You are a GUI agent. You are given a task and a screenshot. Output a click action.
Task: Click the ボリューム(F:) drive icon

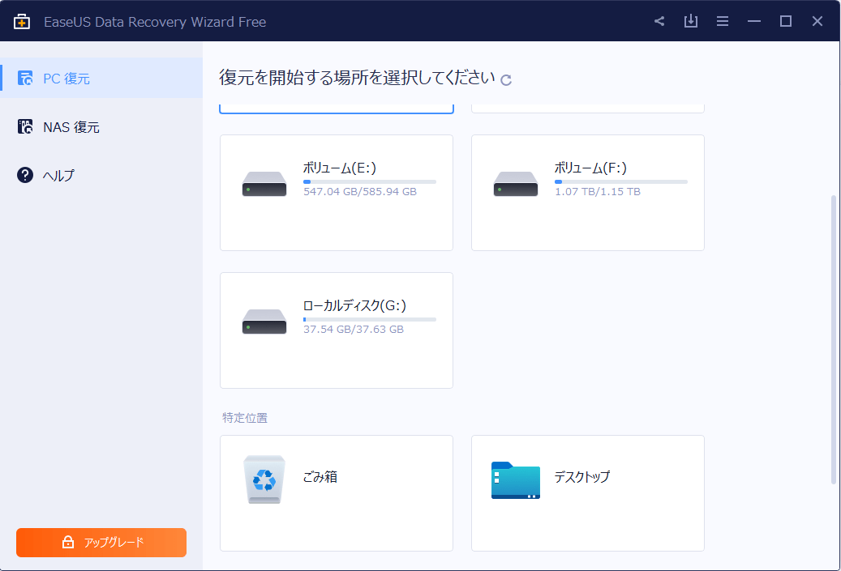(x=516, y=184)
